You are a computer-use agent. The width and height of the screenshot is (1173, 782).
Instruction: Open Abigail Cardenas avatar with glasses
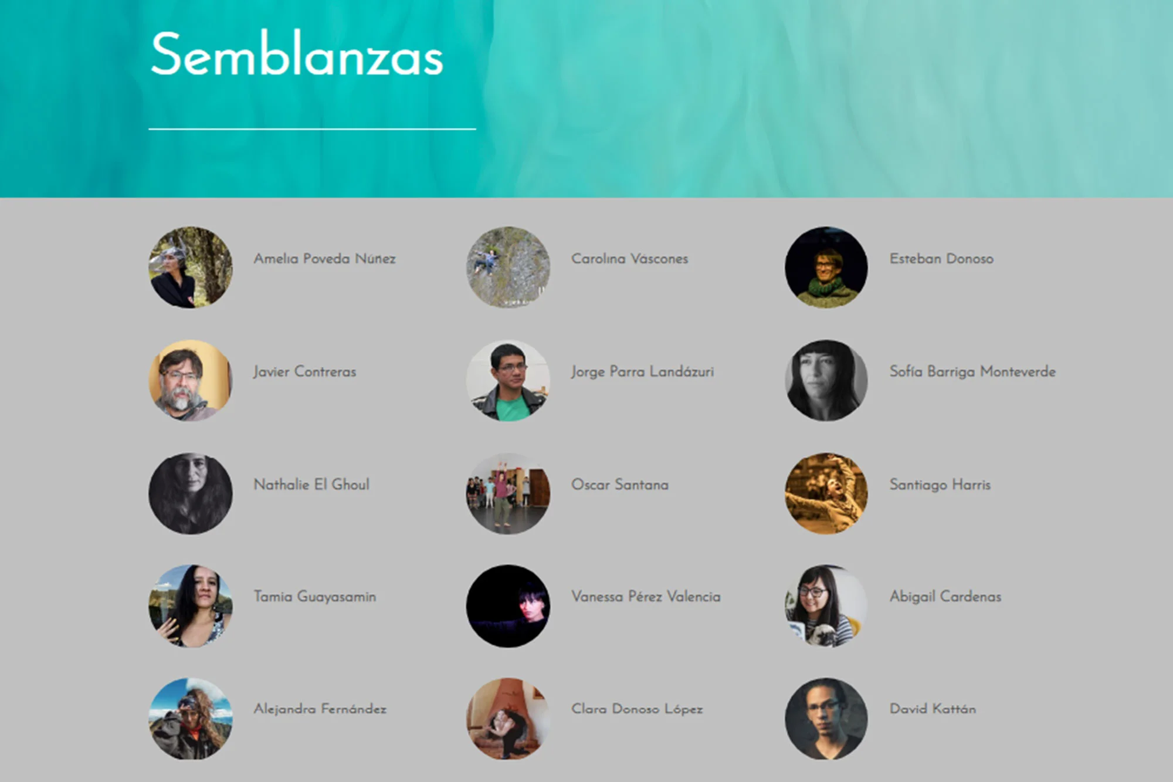tap(826, 606)
